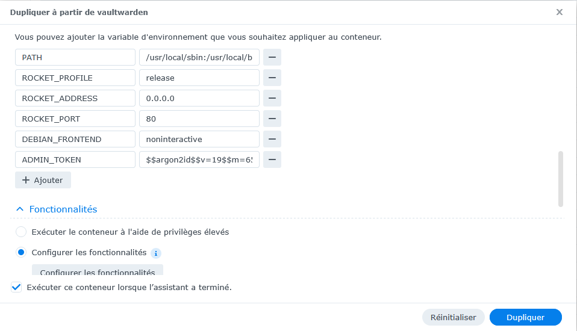Focus the PATH variable name field
Screen dimensions: 577x331
(75, 57)
